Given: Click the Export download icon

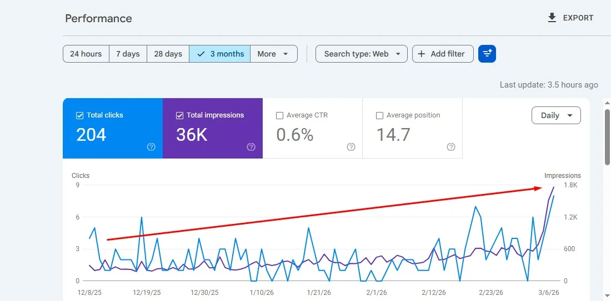Looking at the screenshot, I should [x=552, y=18].
